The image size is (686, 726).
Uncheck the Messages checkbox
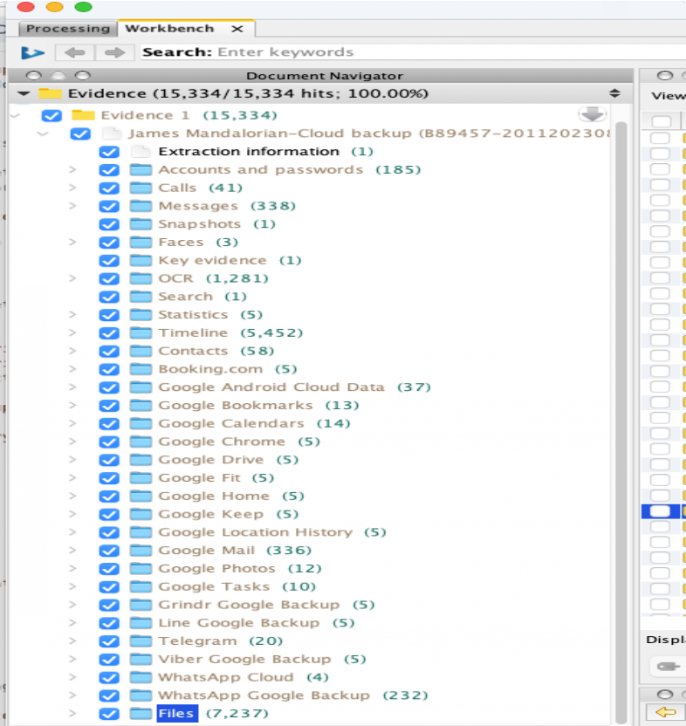(x=109, y=206)
